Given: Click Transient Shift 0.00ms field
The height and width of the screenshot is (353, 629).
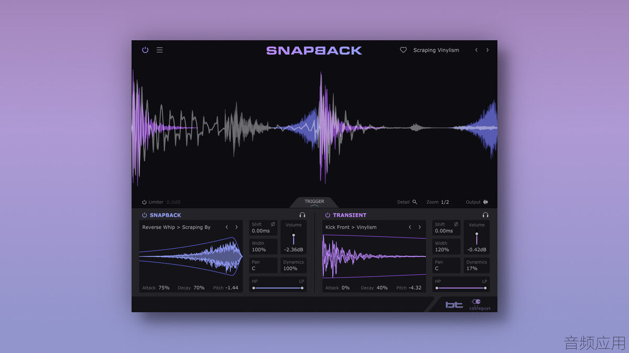Looking at the screenshot, I should point(446,227).
